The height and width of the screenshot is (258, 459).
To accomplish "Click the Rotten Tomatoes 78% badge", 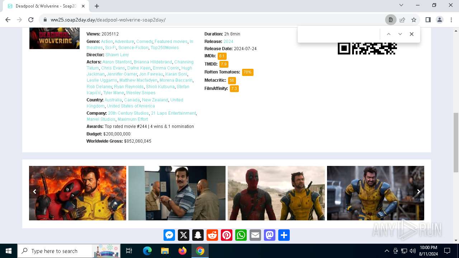I will [248, 72].
